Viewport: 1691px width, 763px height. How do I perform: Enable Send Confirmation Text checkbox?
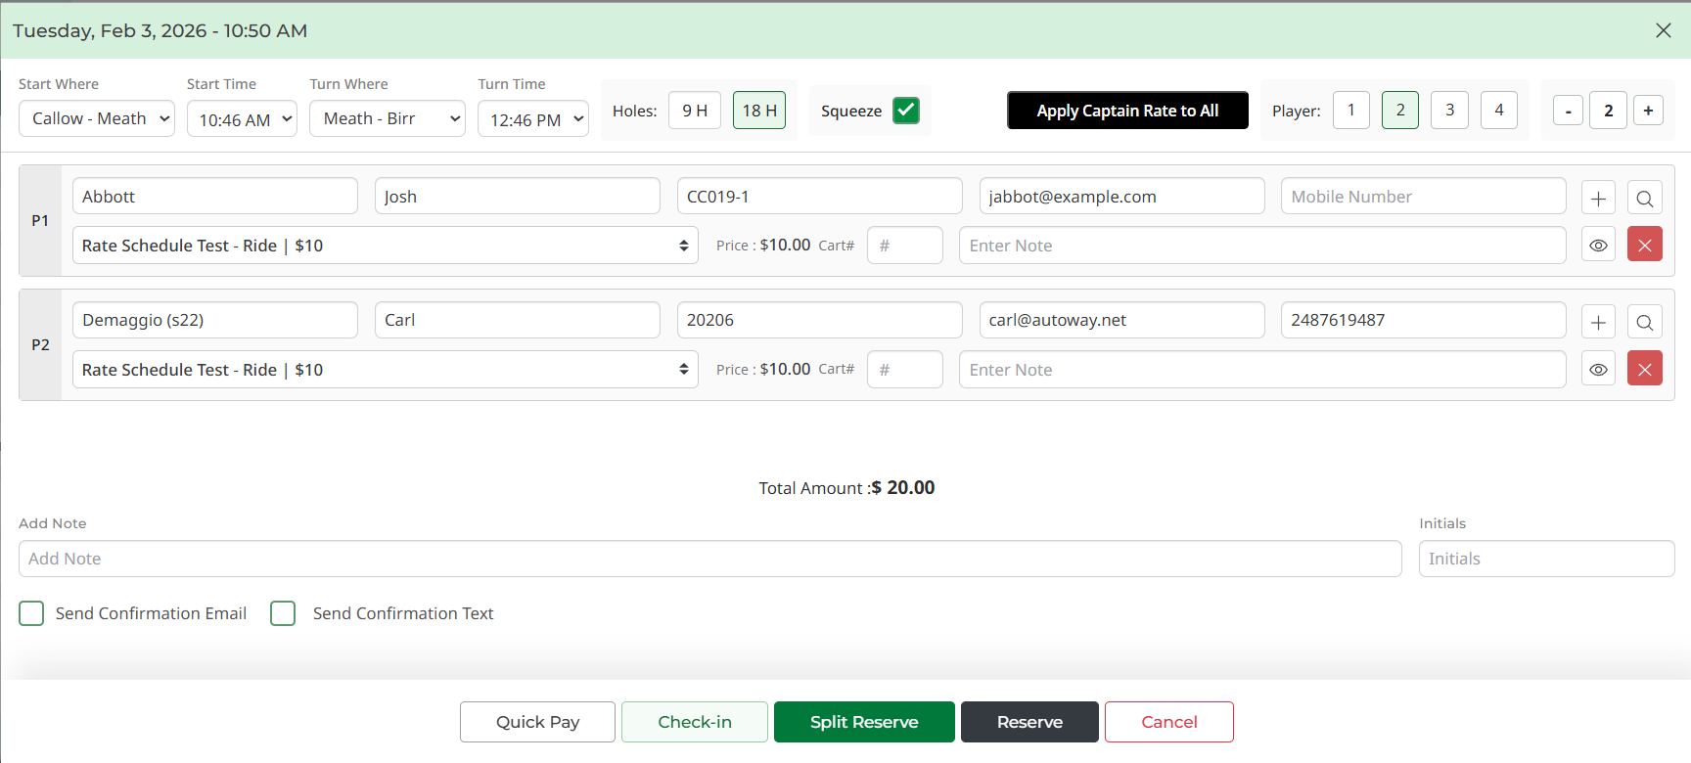coord(283,613)
